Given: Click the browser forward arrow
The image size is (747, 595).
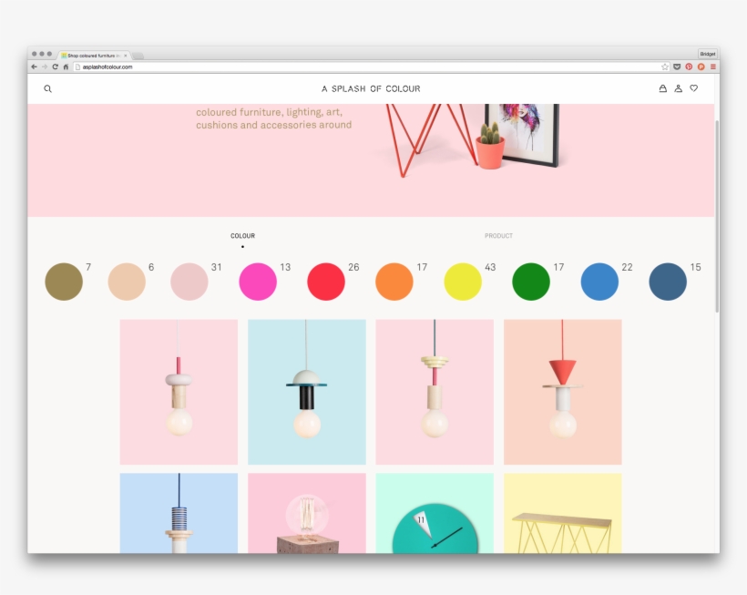Looking at the screenshot, I should 45,67.
